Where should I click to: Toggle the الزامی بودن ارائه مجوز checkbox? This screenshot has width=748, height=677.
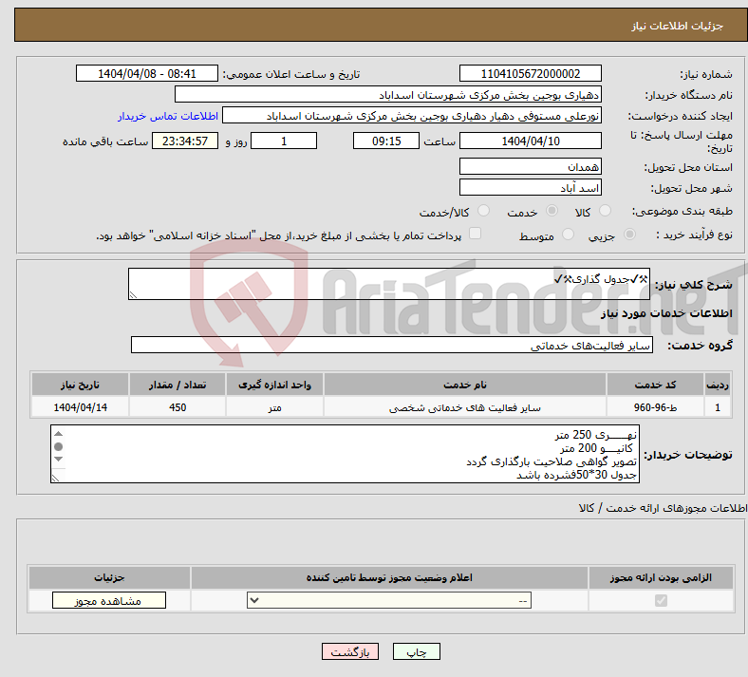pos(661,600)
